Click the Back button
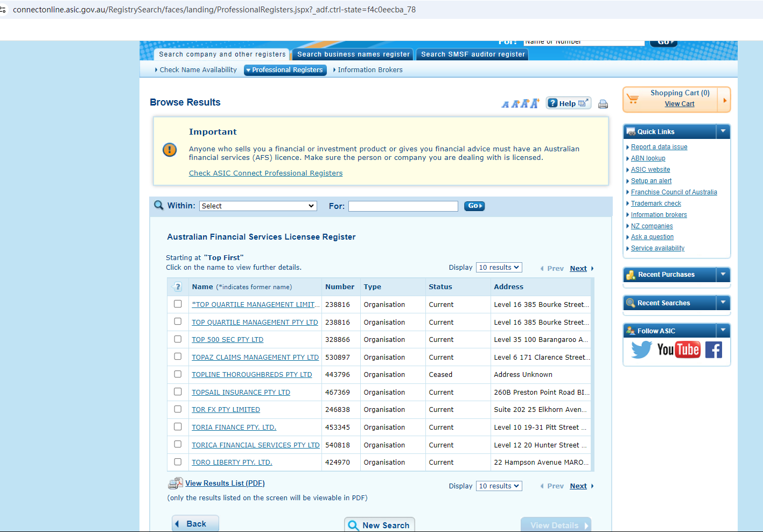 pyautogui.click(x=195, y=524)
